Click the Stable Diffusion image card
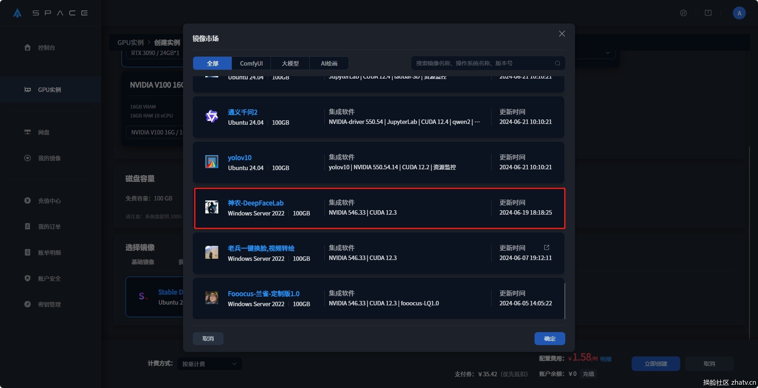The height and width of the screenshot is (388, 758). tap(155, 297)
